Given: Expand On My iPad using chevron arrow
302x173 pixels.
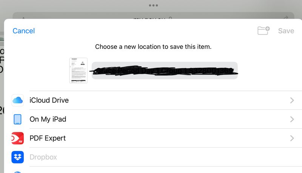Looking at the screenshot, I should coord(292,119).
